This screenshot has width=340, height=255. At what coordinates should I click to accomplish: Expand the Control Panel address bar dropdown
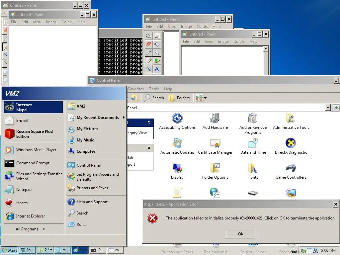click(x=328, y=108)
